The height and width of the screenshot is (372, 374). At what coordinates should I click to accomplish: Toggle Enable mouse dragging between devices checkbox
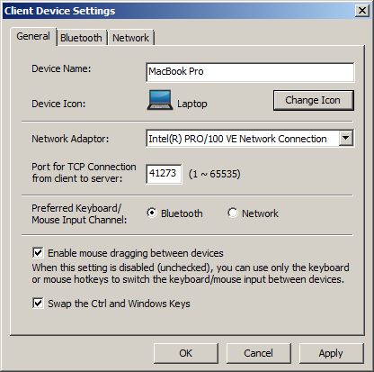pos(38,253)
